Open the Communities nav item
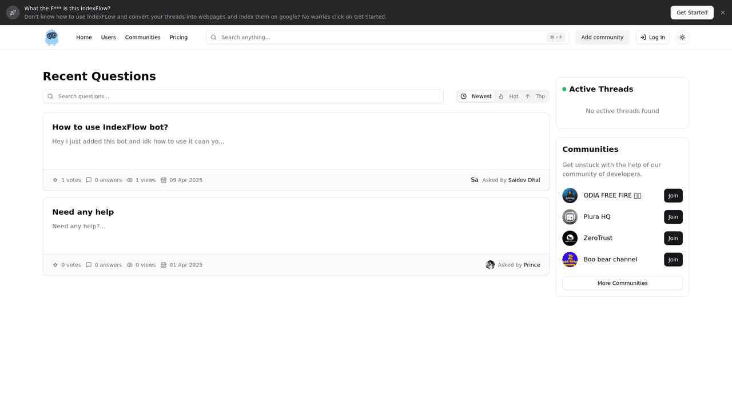Screen dimensions: 732x411 [x=143, y=37]
